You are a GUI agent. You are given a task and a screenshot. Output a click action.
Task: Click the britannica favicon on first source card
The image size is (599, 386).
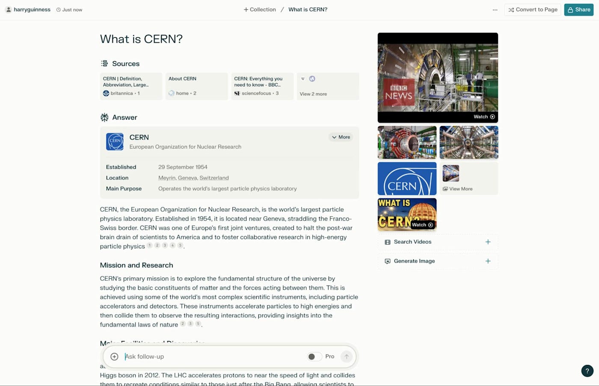click(x=106, y=93)
